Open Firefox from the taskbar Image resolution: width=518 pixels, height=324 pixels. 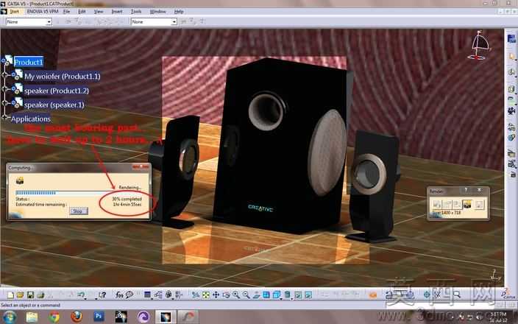point(77,317)
